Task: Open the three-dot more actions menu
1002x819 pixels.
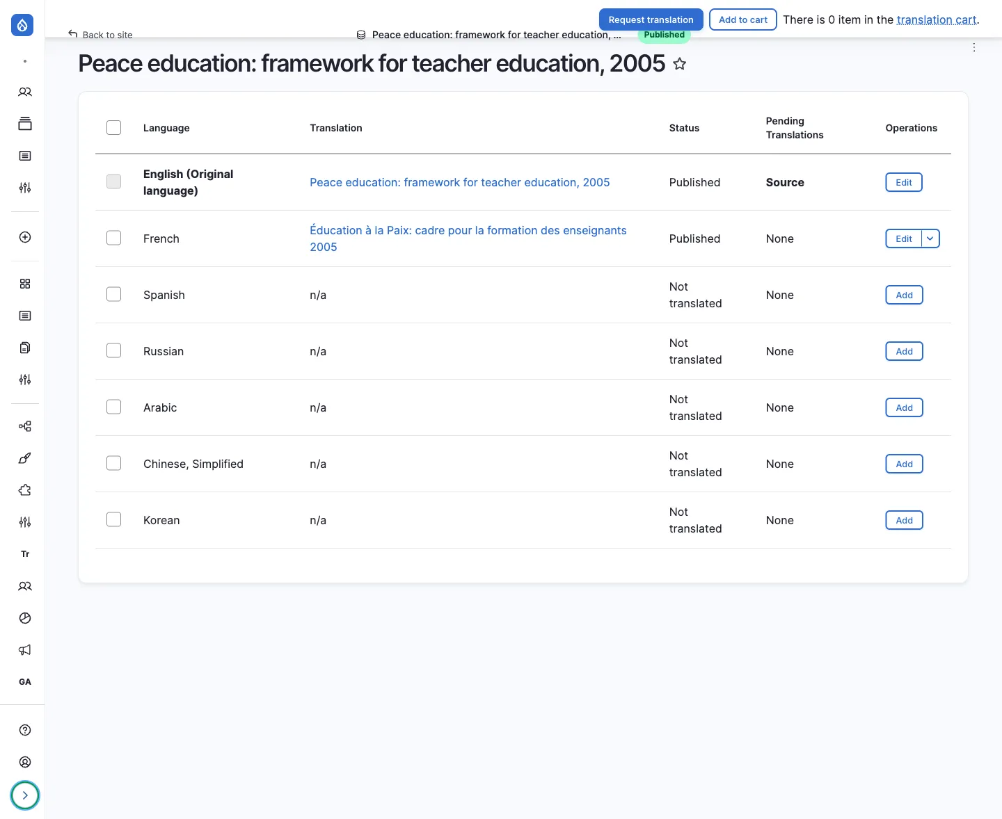Action: (974, 47)
